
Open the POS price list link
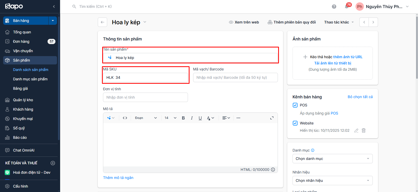pyautogui.click(x=334, y=113)
